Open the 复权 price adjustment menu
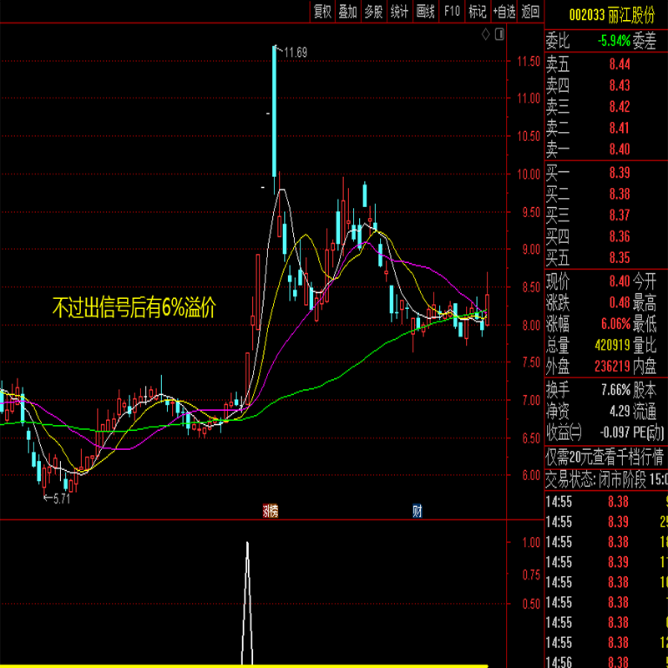 pyautogui.click(x=322, y=12)
